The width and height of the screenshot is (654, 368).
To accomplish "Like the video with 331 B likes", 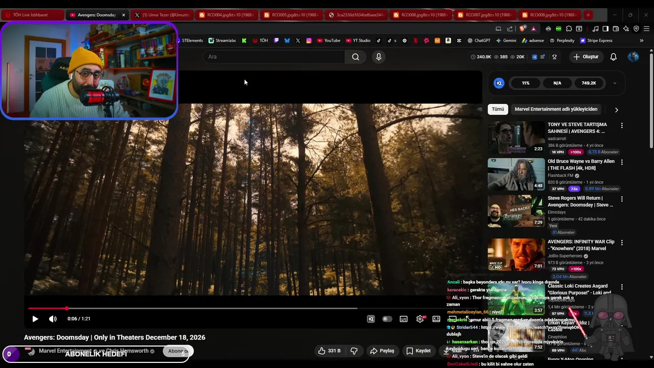I will (x=329, y=351).
